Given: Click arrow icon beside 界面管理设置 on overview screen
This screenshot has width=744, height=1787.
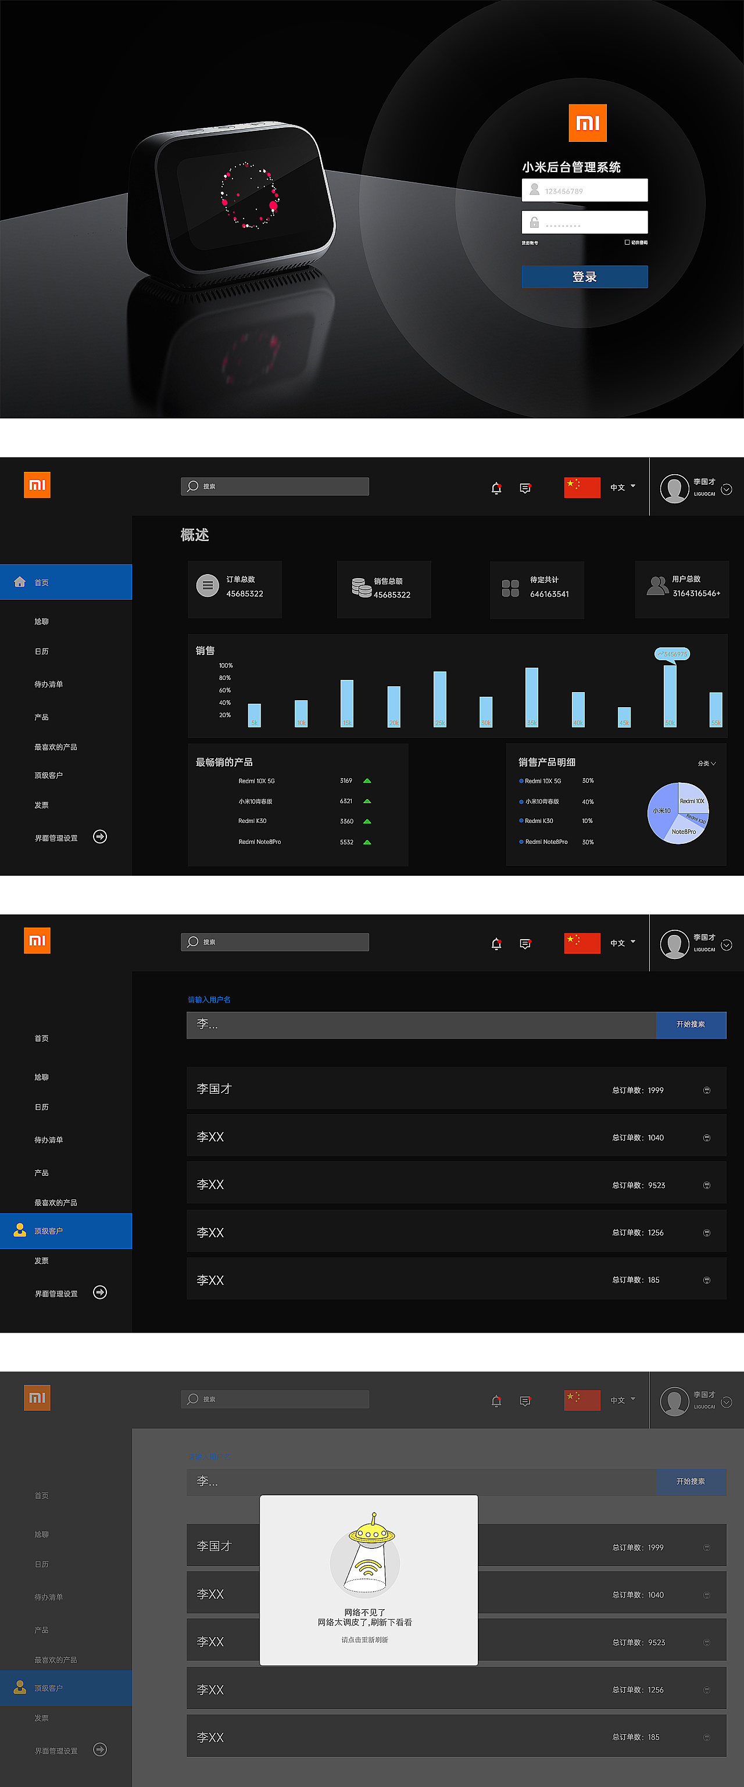Looking at the screenshot, I should [100, 837].
